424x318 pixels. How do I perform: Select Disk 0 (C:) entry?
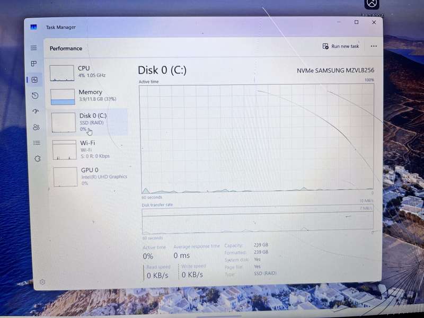click(89, 122)
